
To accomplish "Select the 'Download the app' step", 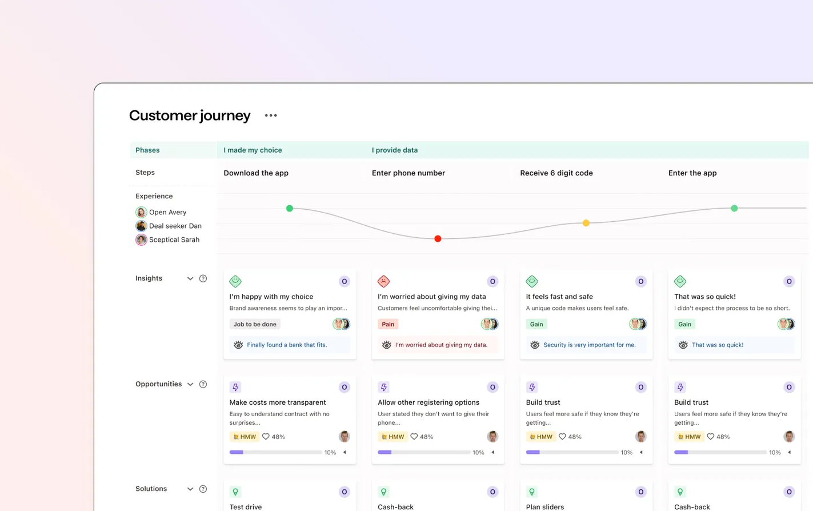I will 256,173.
